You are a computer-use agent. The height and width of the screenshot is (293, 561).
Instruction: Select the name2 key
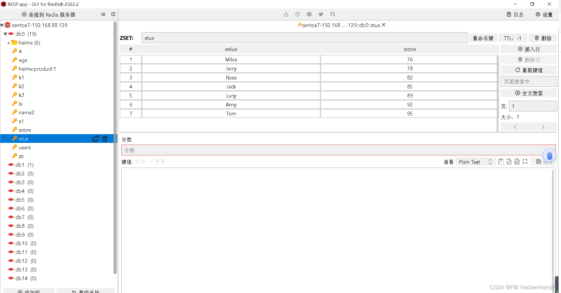[26, 113]
